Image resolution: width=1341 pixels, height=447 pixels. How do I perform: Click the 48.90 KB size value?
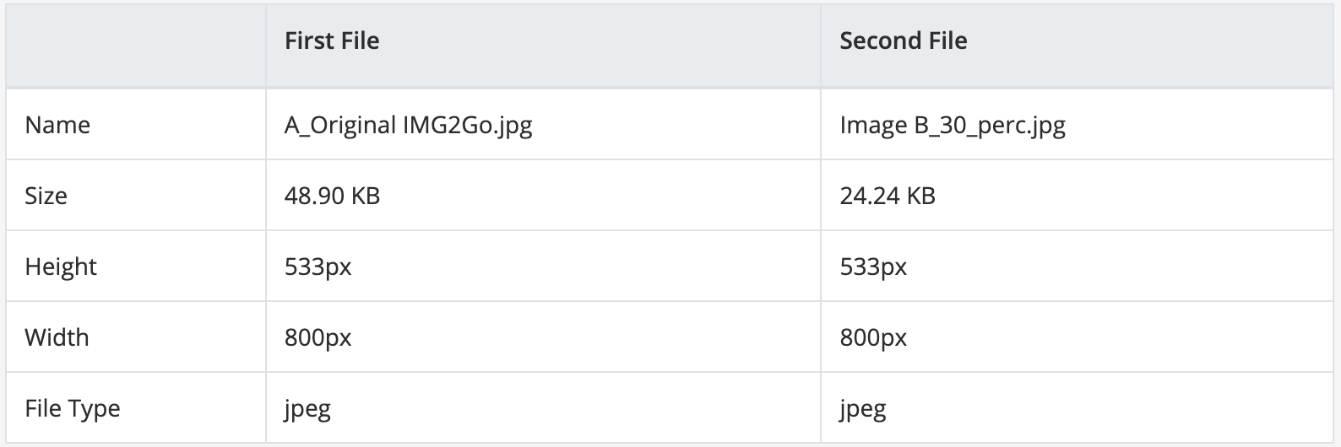(x=332, y=196)
